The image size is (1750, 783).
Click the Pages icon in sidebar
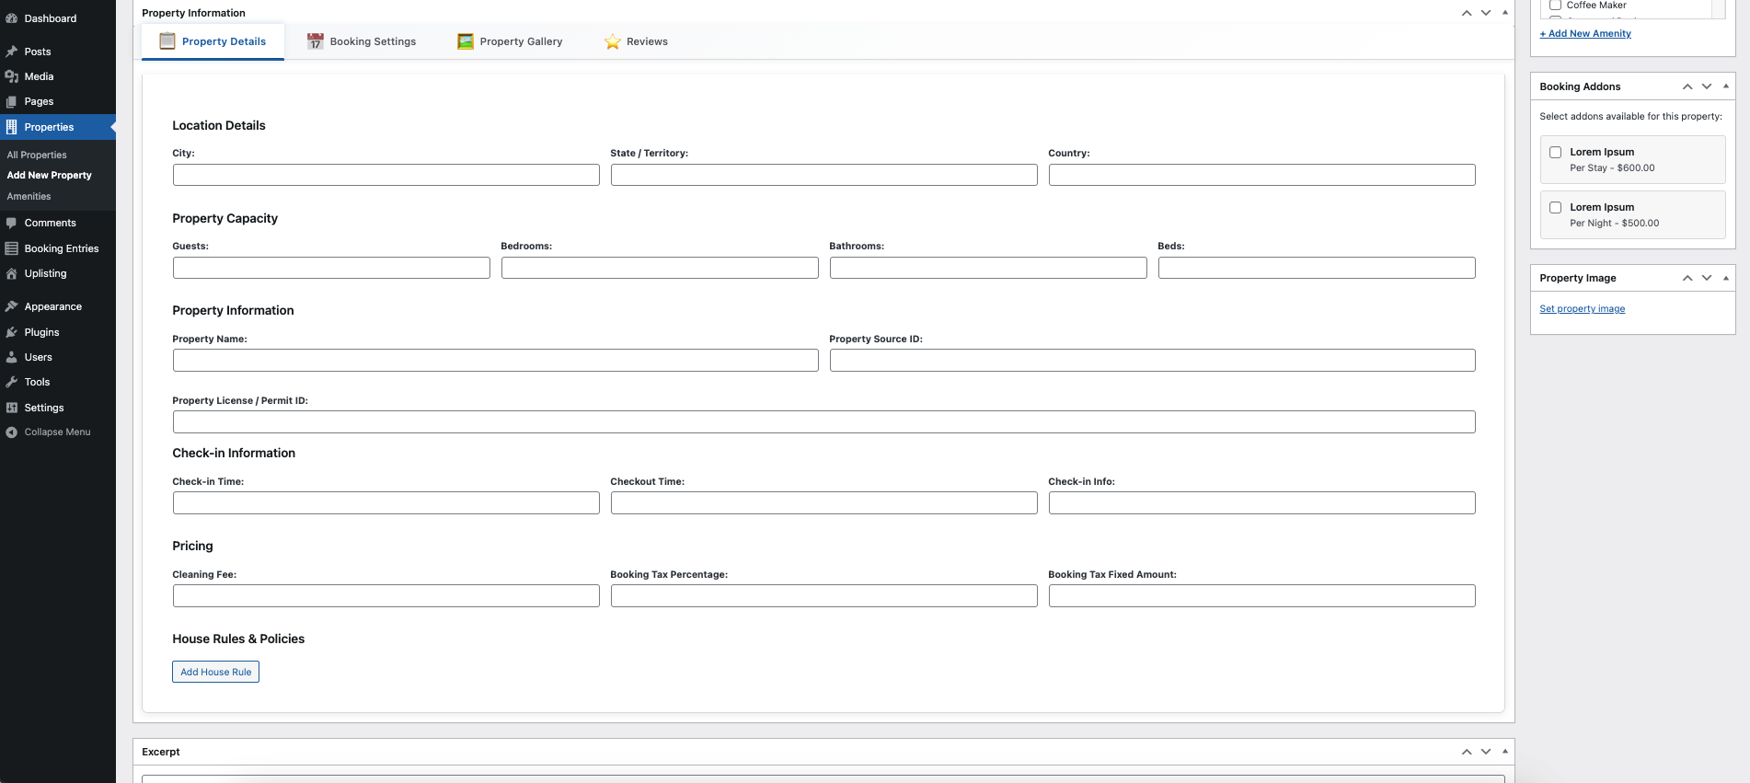coord(12,101)
